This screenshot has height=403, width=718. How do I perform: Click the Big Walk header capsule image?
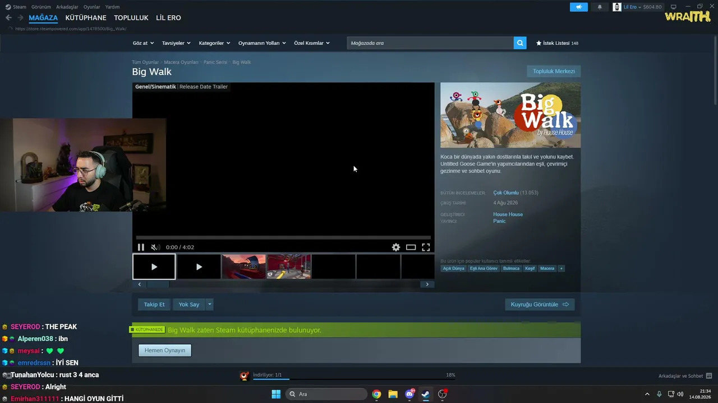[510, 115]
